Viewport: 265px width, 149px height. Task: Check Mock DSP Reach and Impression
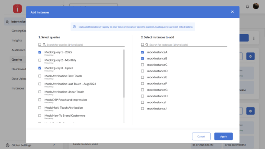(40, 100)
